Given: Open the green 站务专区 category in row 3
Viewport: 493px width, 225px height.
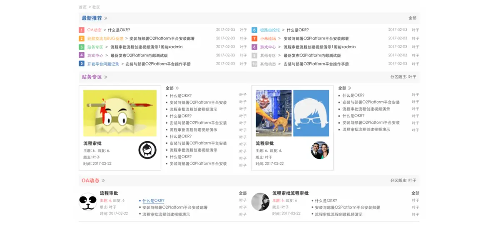Looking at the screenshot, I should click(x=95, y=47).
